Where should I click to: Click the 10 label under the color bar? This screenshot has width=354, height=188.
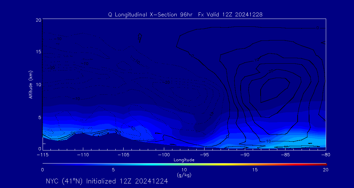(x=184, y=170)
